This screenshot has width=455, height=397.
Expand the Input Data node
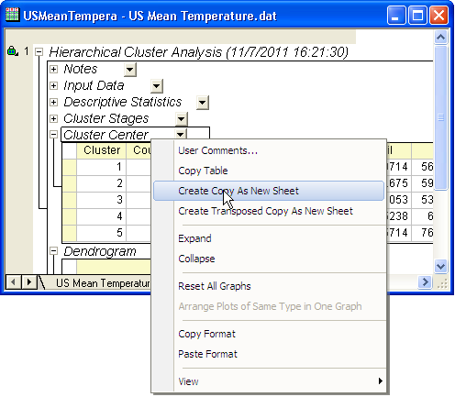[53, 85]
